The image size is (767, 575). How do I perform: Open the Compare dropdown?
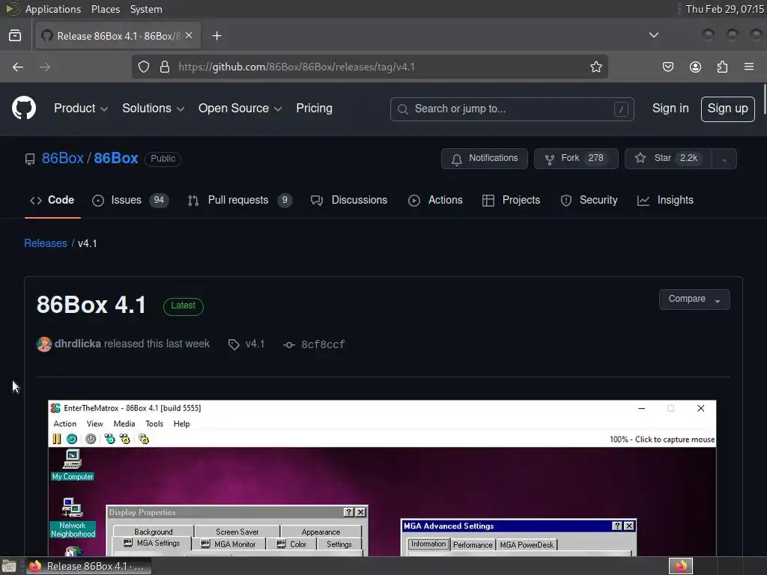(x=694, y=299)
